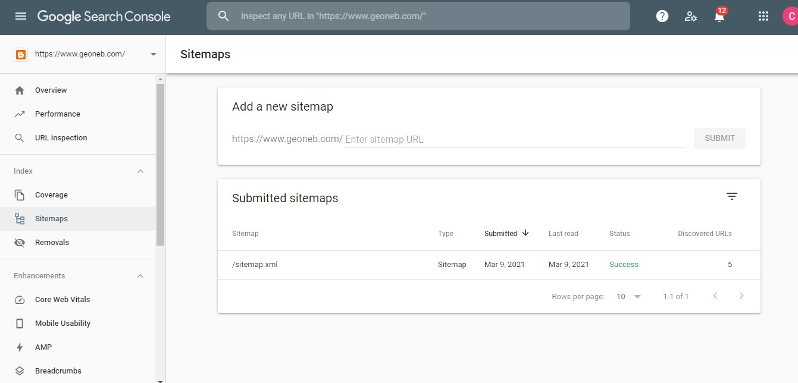Click the Status column header
This screenshot has height=383, width=798.
619,234
